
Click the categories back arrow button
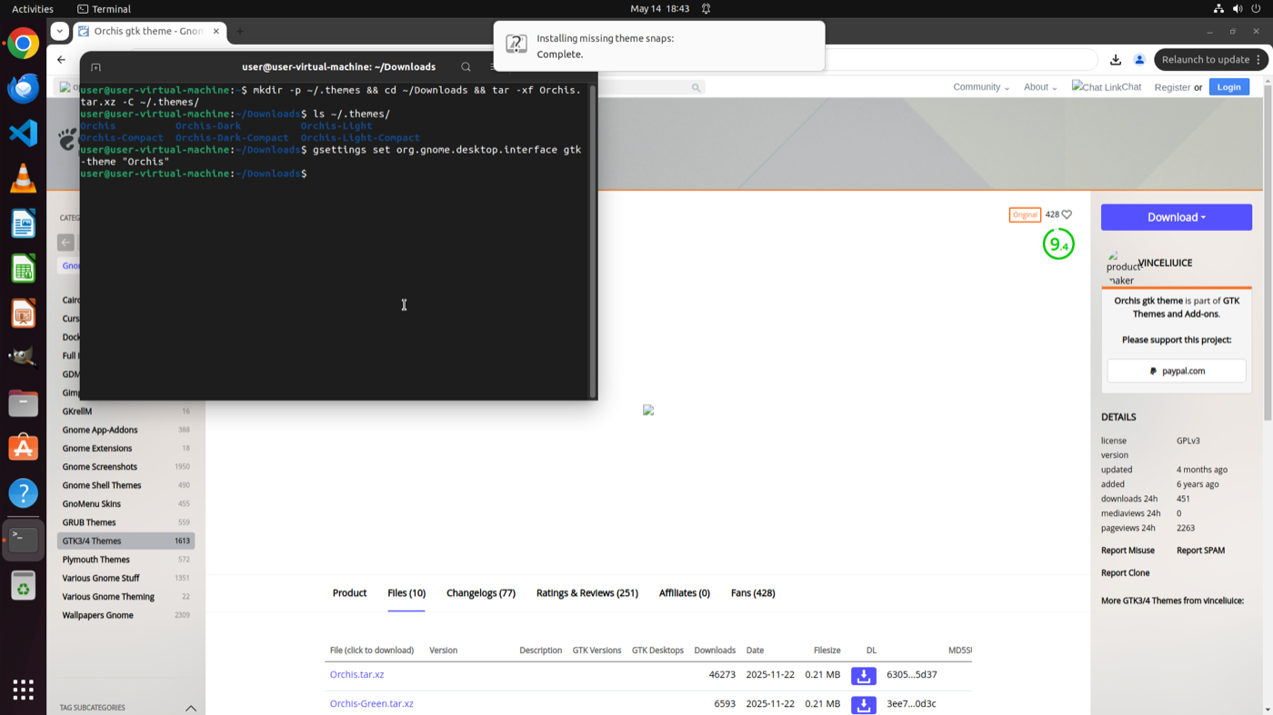pyautogui.click(x=66, y=243)
